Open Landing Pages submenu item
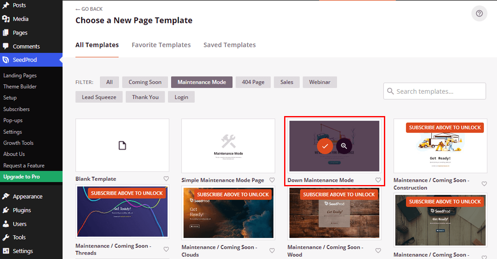497x259 pixels. point(20,76)
